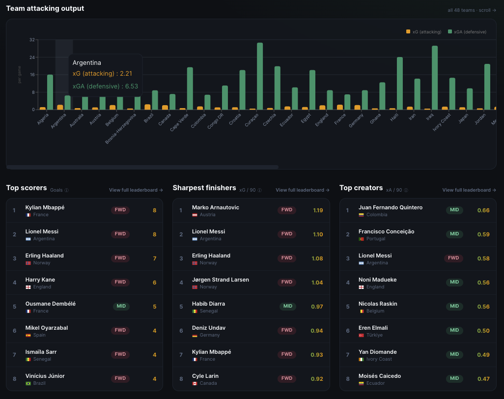Click France flag under Ousmane Dembélé
The image size is (504, 399).
coord(28,311)
